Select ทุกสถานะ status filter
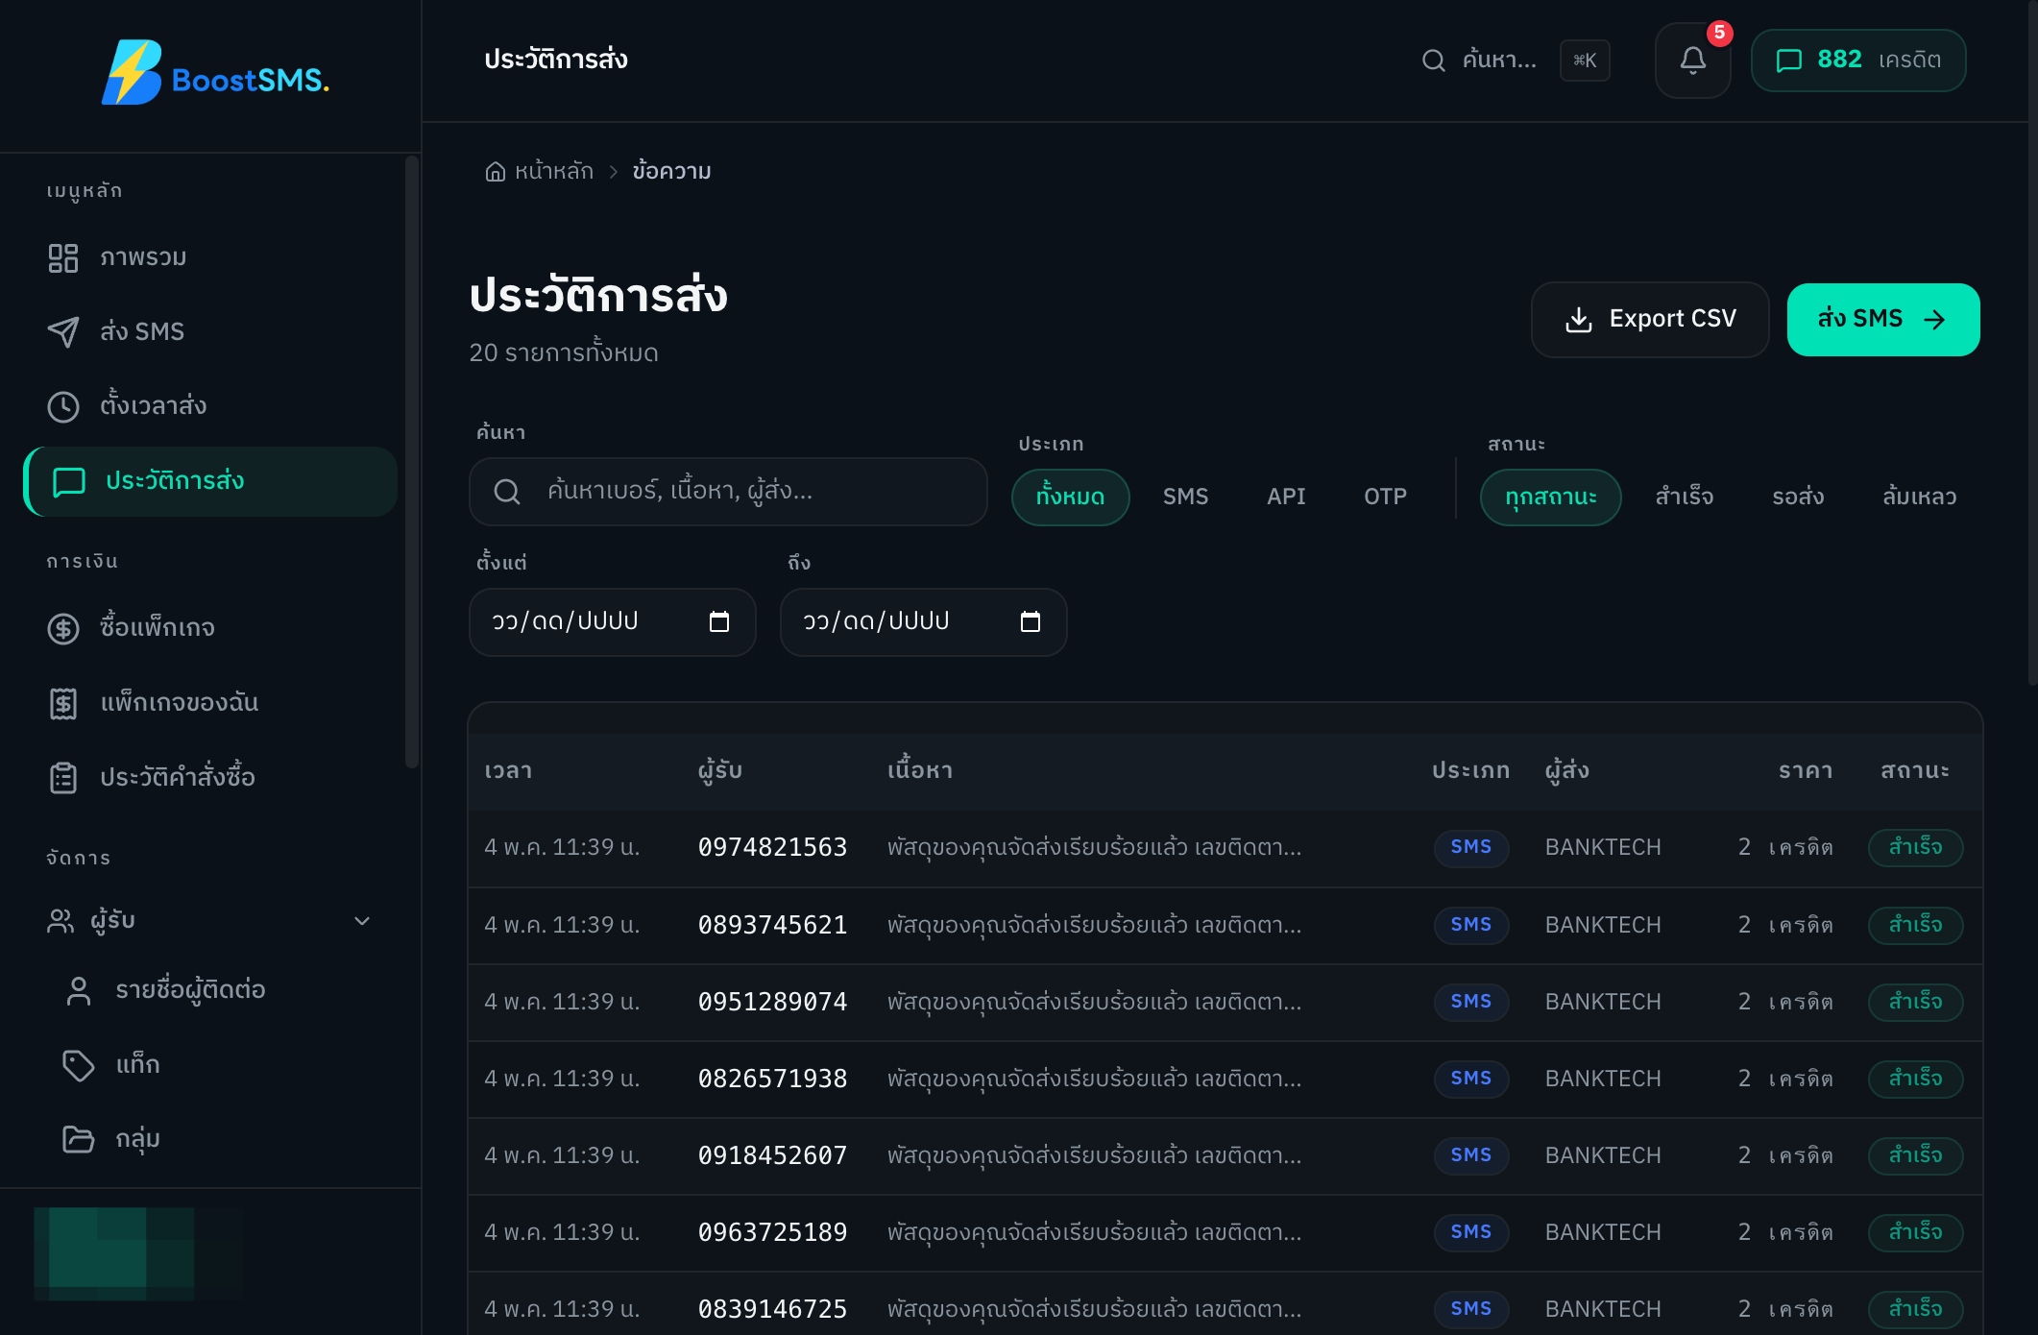Image resolution: width=2038 pixels, height=1335 pixels. [1550, 497]
